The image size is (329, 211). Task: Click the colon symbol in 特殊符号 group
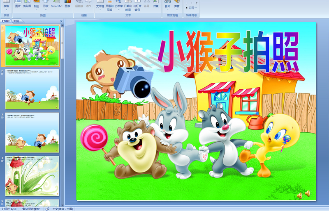pos(192,3)
